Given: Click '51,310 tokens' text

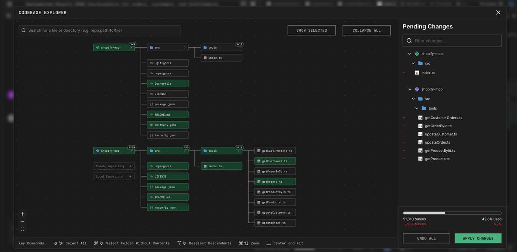Looking at the screenshot, I should click(x=414, y=219).
